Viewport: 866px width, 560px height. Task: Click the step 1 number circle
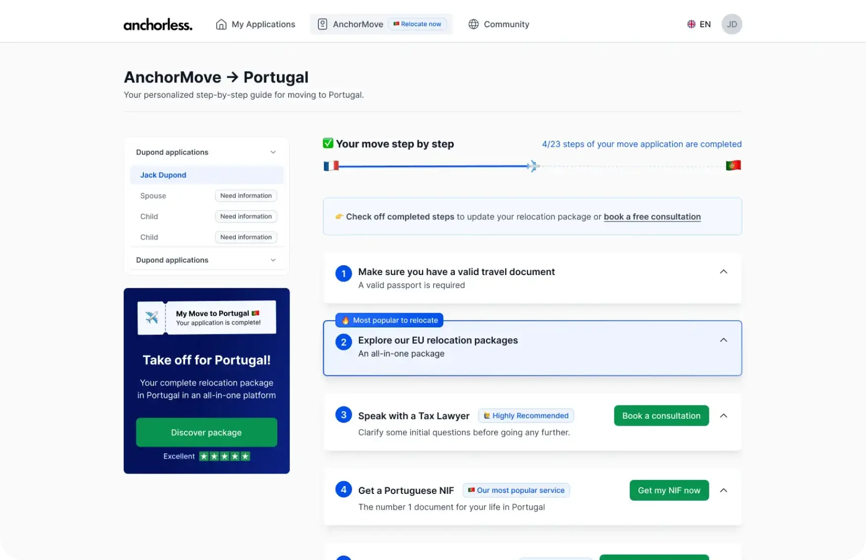(344, 274)
